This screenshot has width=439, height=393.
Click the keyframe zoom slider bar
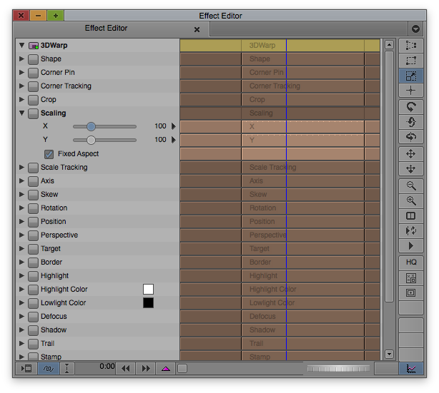[338, 369]
